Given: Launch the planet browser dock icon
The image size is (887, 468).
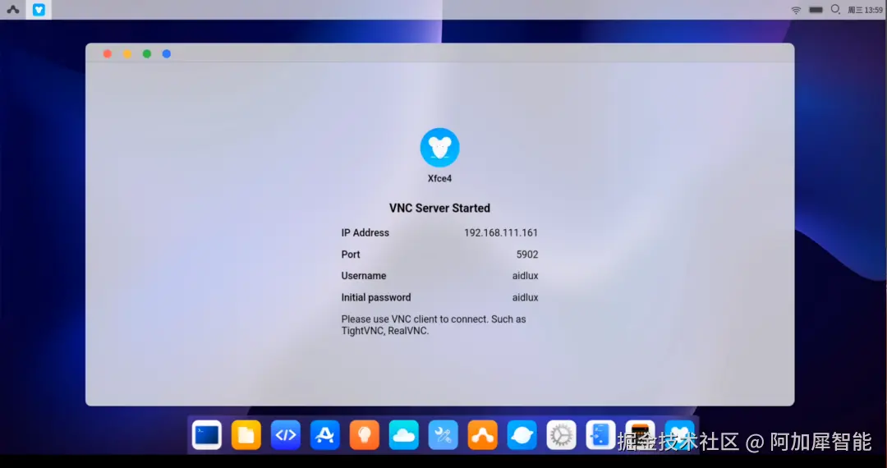Looking at the screenshot, I should pos(522,435).
